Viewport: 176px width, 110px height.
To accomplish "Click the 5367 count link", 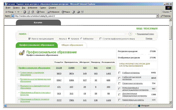I will [59, 80].
